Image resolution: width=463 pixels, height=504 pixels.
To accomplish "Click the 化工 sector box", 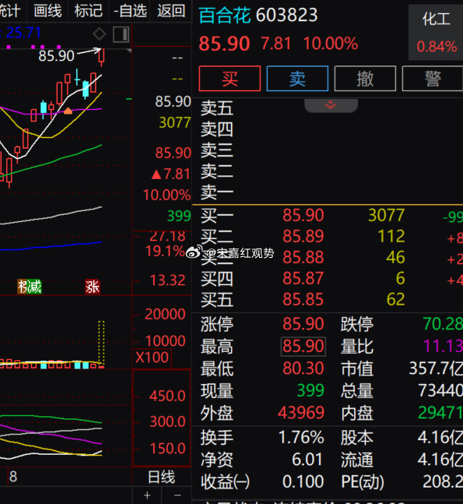I will 436,33.
